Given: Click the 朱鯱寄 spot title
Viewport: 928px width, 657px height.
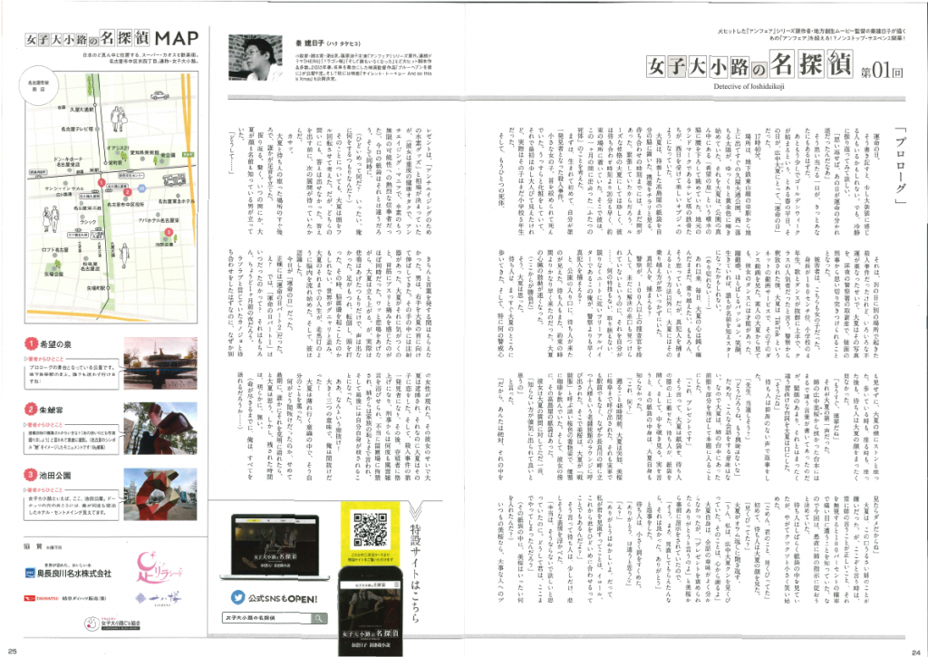Looking at the screenshot, I should tap(52, 410).
